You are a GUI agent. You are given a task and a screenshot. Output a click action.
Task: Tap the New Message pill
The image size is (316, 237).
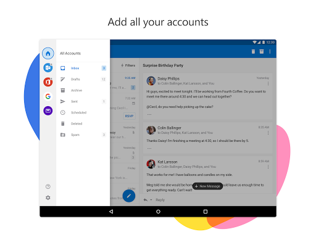(207, 186)
